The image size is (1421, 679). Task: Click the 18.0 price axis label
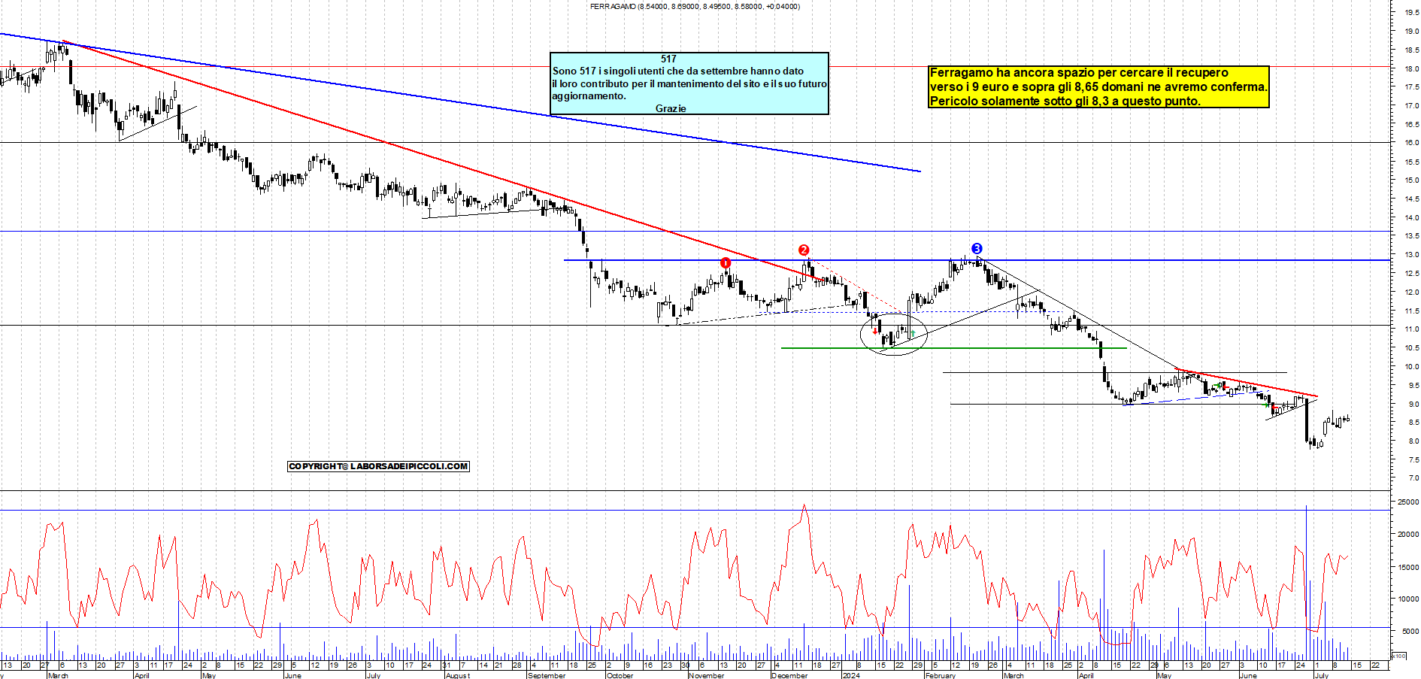(x=1411, y=68)
